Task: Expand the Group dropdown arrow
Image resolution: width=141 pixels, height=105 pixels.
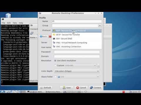Action: click(x=100, y=26)
